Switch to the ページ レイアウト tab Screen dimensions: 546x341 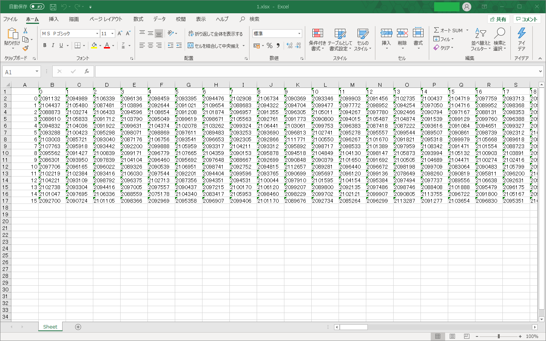pyautogui.click(x=106, y=19)
